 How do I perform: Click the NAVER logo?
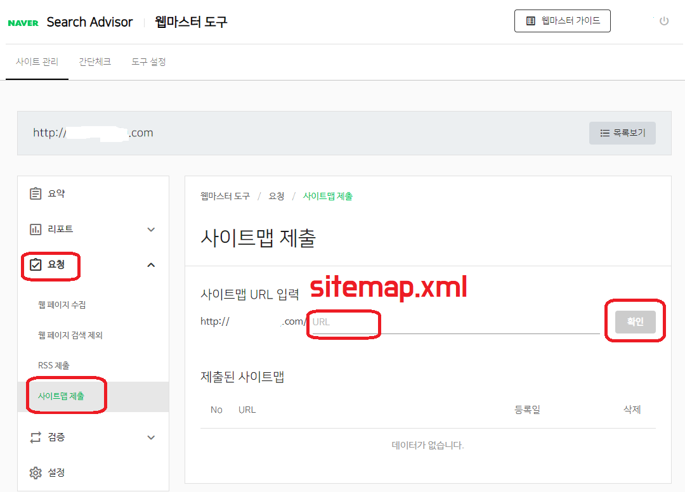pos(23,23)
